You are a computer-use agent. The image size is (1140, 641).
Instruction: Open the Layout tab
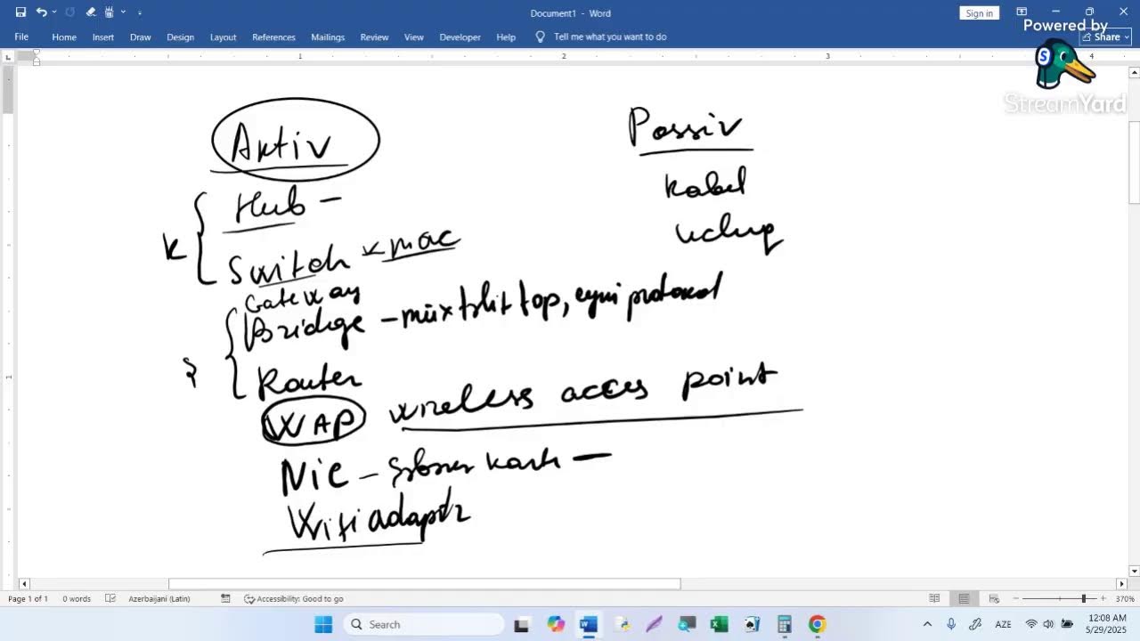(x=223, y=37)
